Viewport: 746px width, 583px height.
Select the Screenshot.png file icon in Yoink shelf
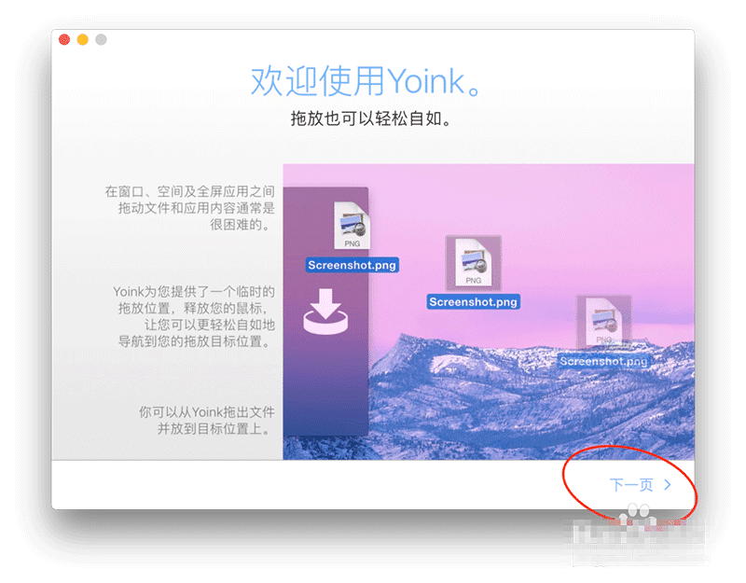click(x=352, y=225)
